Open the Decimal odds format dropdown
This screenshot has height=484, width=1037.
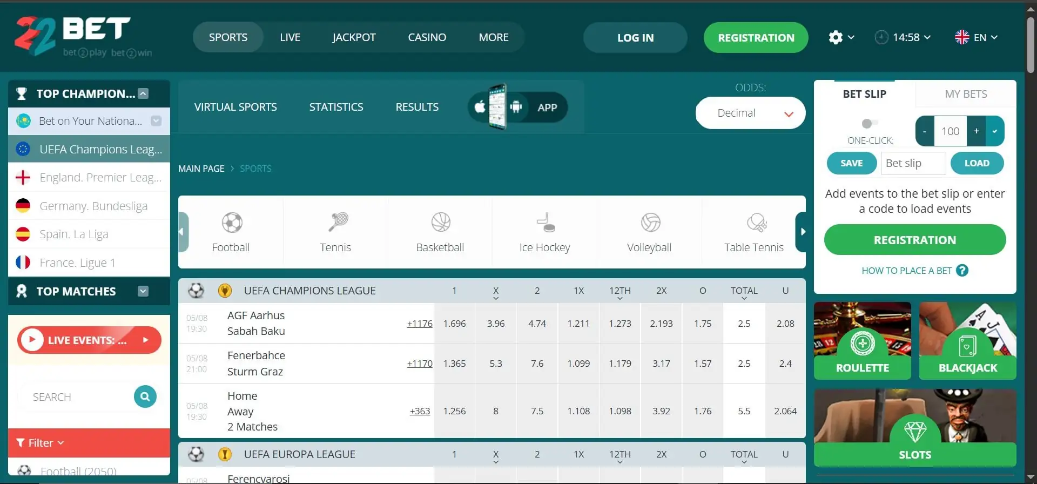click(x=750, y=113)
